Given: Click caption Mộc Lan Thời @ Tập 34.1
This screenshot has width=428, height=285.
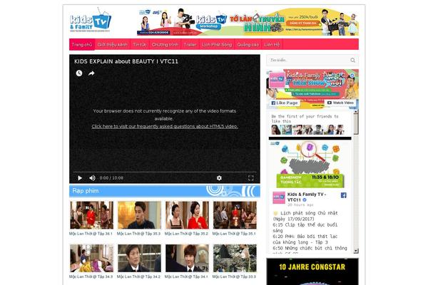Looking at the screenshot, I should point(186,276).
